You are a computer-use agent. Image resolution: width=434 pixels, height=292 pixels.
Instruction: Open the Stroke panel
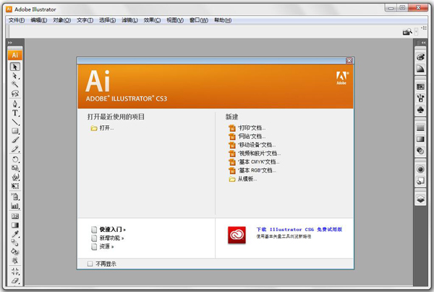click(420, 128)
